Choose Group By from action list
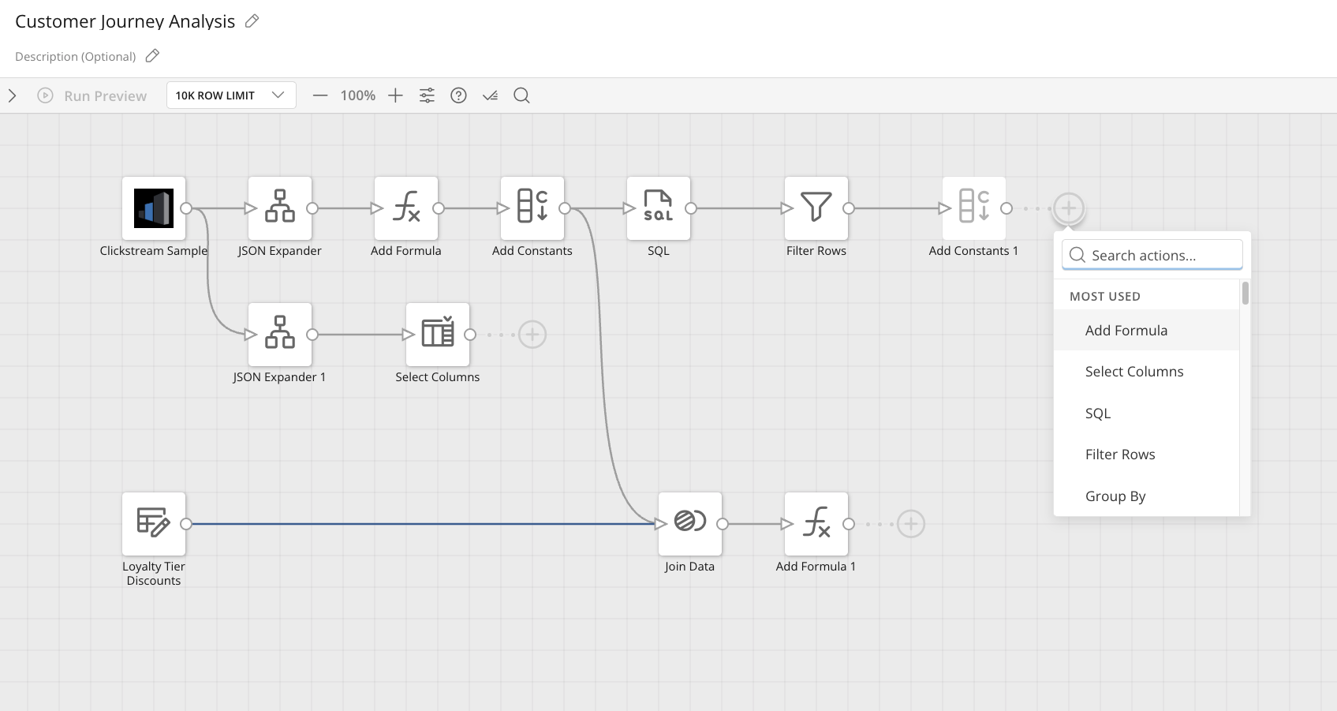 tap(1115, 496)
